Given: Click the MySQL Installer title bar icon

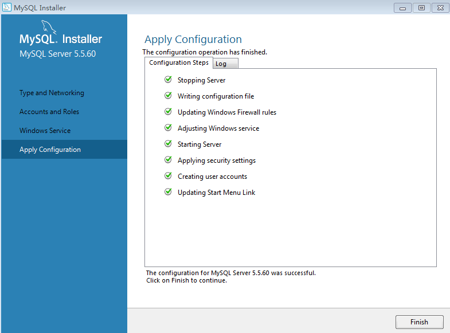Looking at the screenshot, I should [x=7, y=7].
